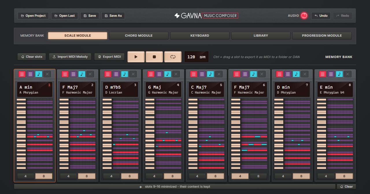Set slot 7 D min length to 4
Viewport: 370px width, 194px height.
pos(283,176)
